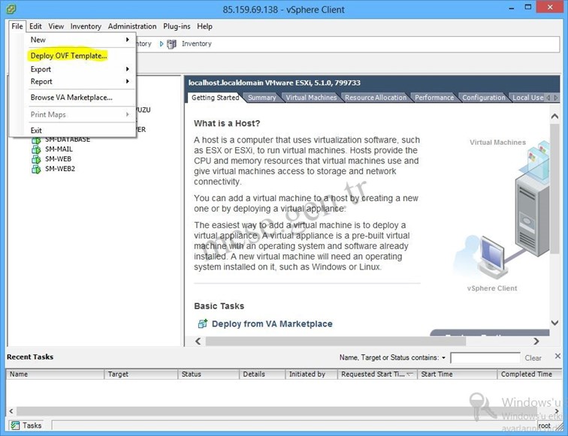Click the SM-MAIL virtual machine icon
This screenshot has width=568, height=436.
36,149
